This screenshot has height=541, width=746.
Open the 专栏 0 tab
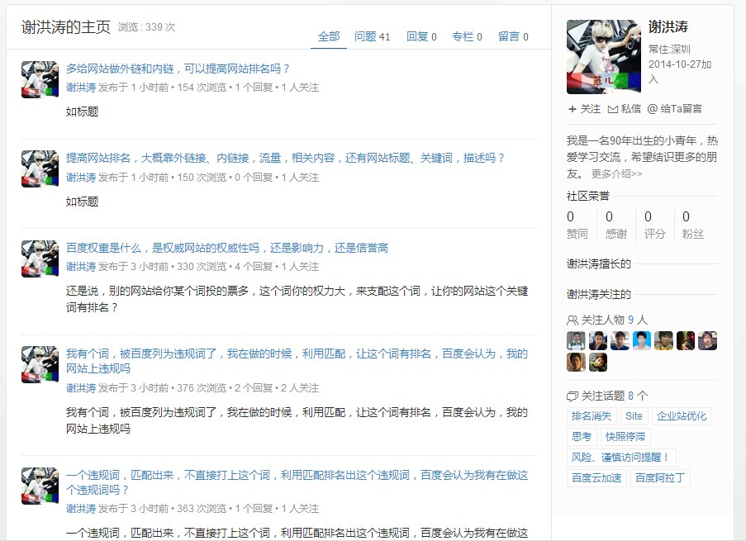tap(467, 36)
